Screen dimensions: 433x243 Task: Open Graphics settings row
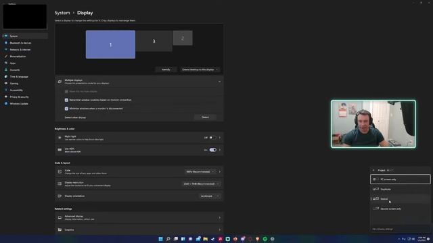pos(139,230)
